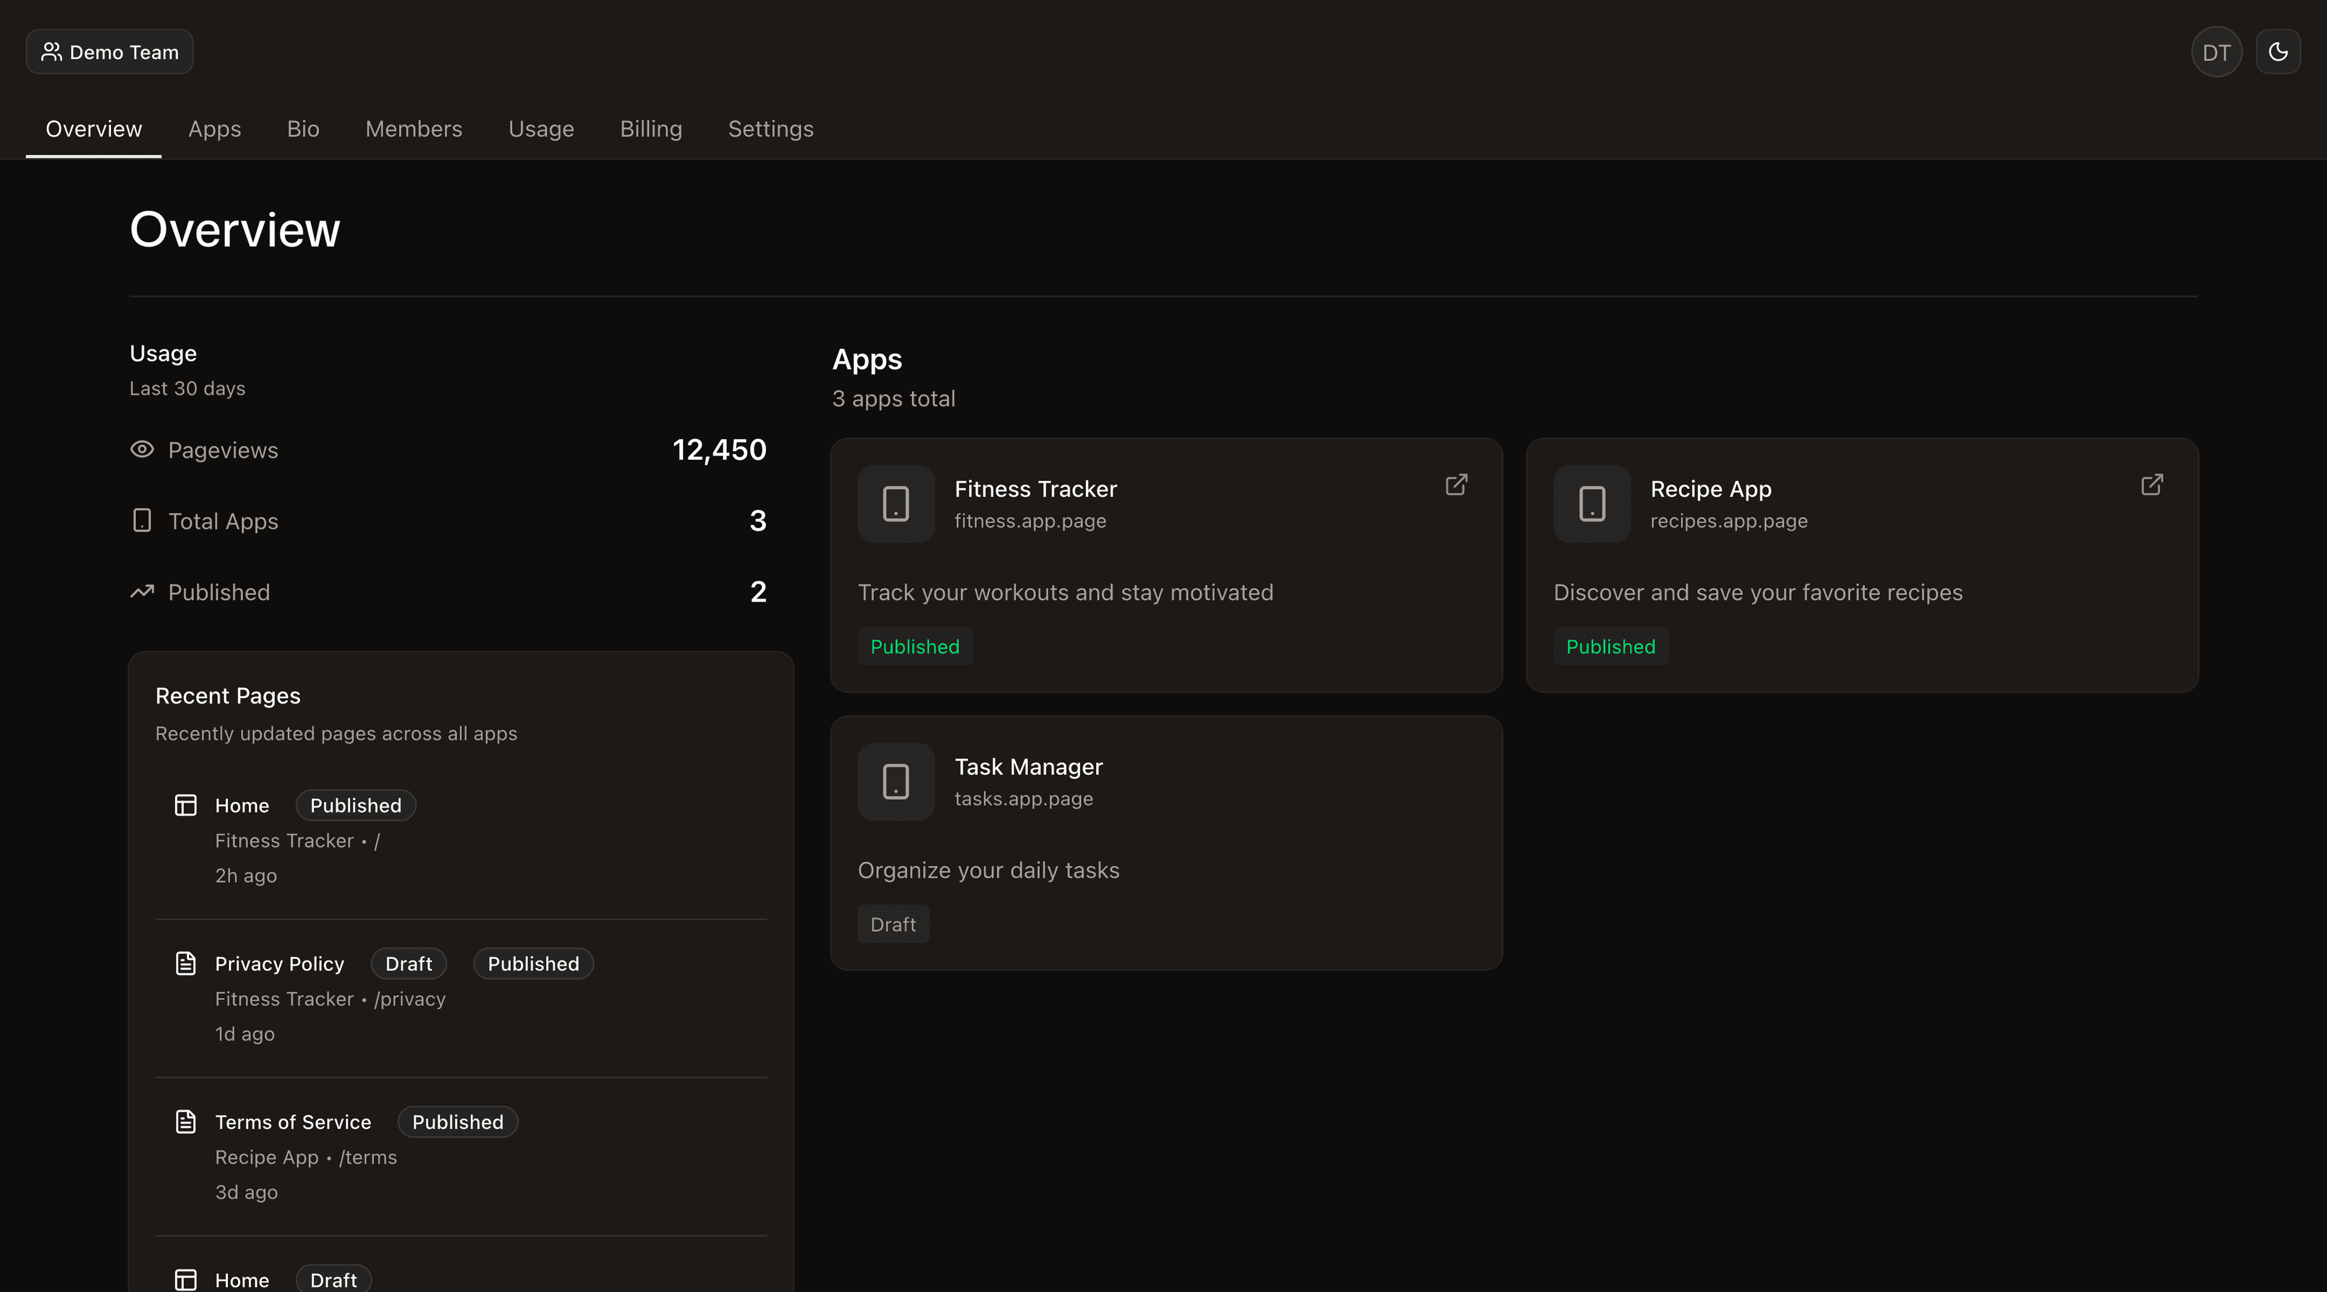Open Recipe App external link icon
2327x1292 pixels.
pyautogui.click(x=2152, y=485)
